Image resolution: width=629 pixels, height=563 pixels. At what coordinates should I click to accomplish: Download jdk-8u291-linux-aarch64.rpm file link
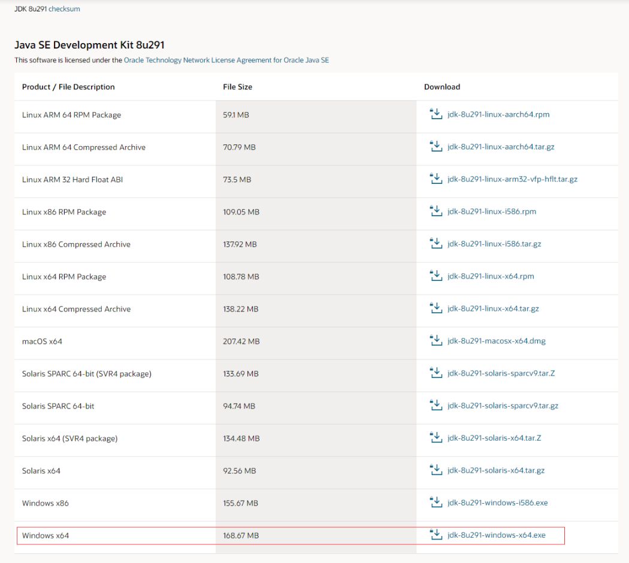pyautogui.click(x=498, y=114)
